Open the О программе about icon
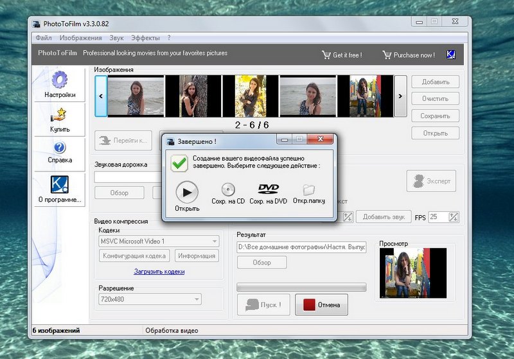Screen dimensions: 514x359 (59, 184)
